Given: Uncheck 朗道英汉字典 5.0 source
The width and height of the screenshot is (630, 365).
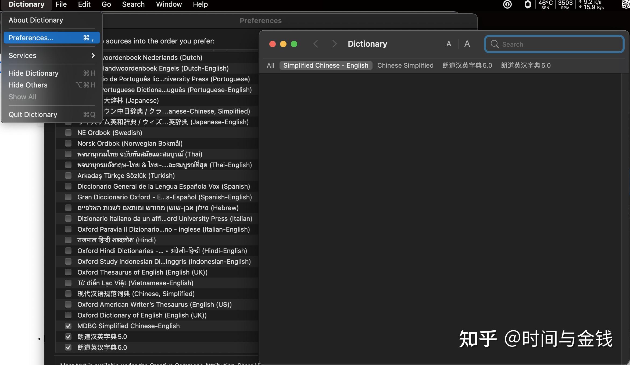Looking at the screenshot, I should pos(68,347).
